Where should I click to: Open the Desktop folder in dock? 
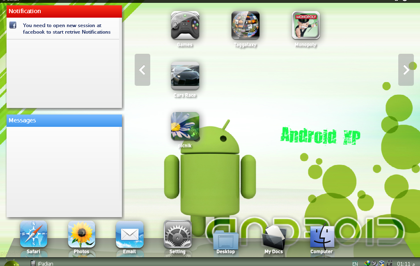pyautogui.click(x=226, y=239)
